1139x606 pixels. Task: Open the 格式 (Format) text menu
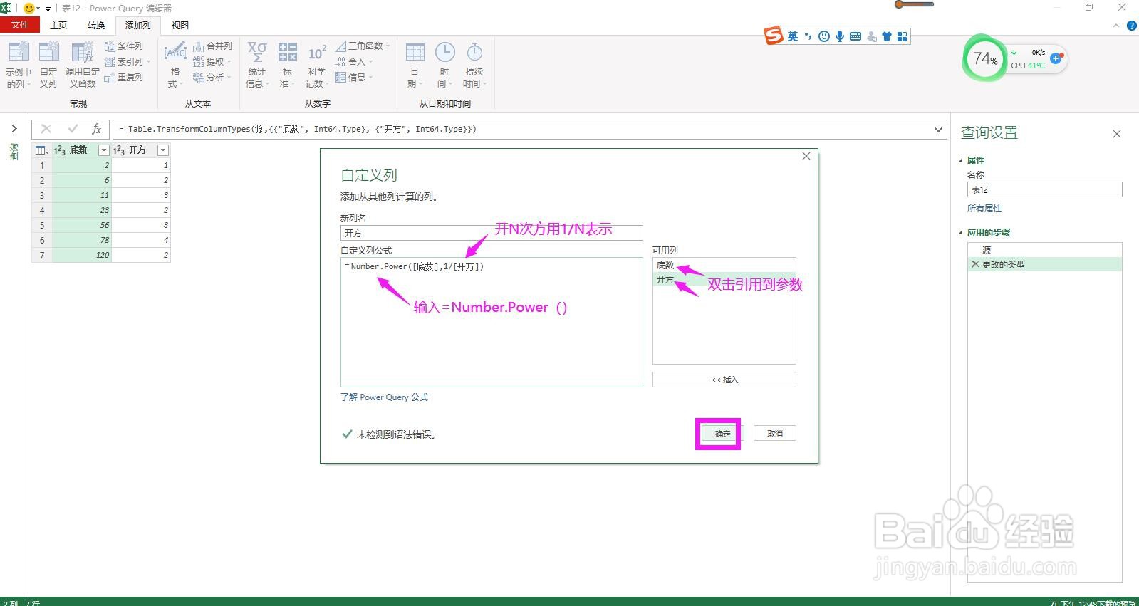(x=175, y=65)
